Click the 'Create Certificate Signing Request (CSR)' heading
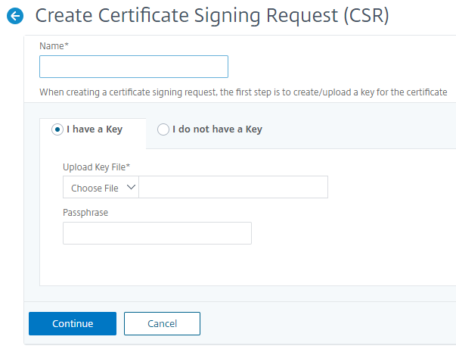Viewport: 456px width, 349px height. pyautogui.click(x=212, y=16)
